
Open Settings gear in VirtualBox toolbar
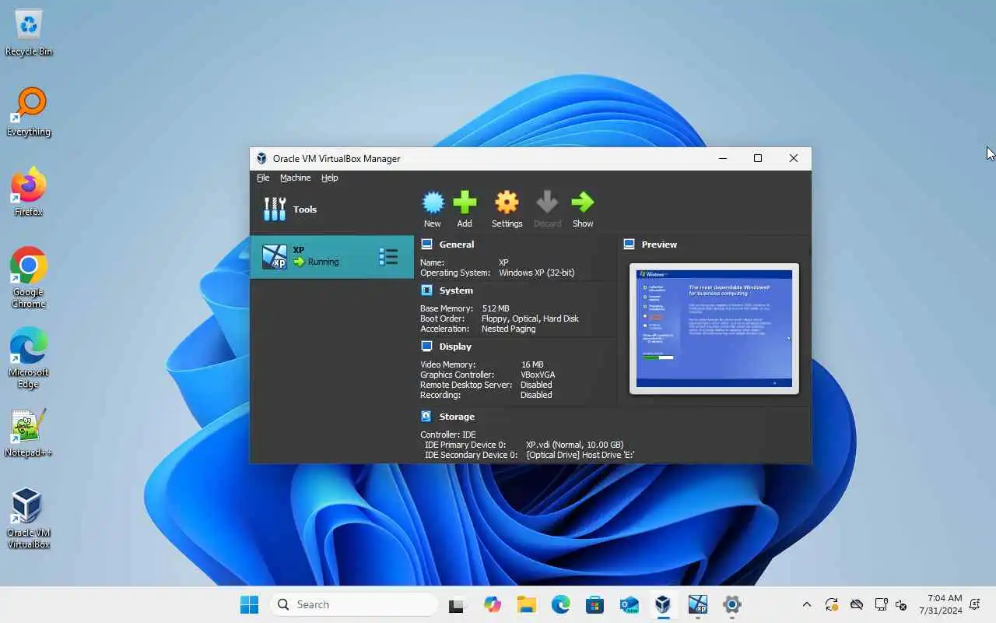point(507,203)
